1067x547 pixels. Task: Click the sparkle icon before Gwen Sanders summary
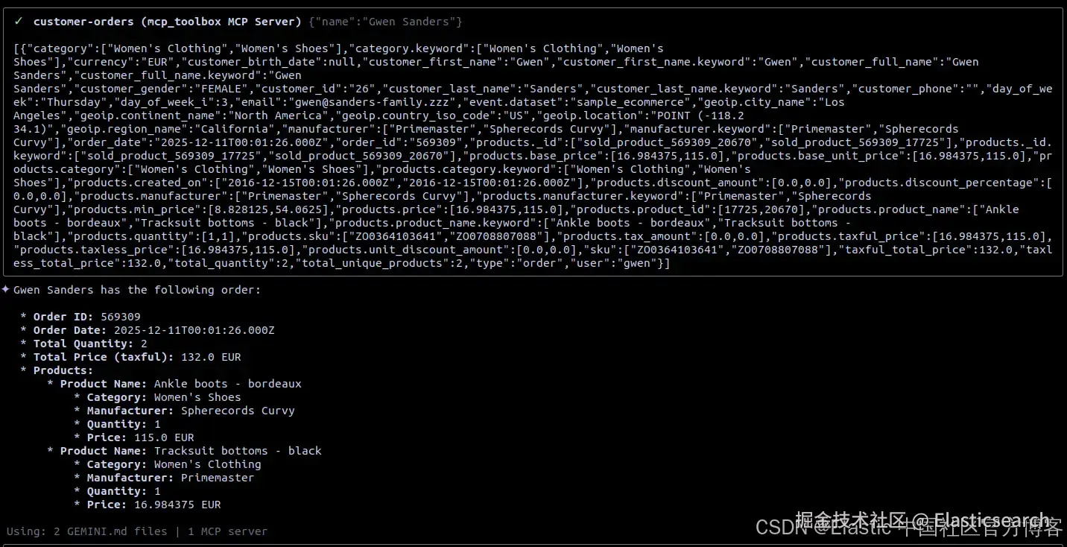pos(6,289)
